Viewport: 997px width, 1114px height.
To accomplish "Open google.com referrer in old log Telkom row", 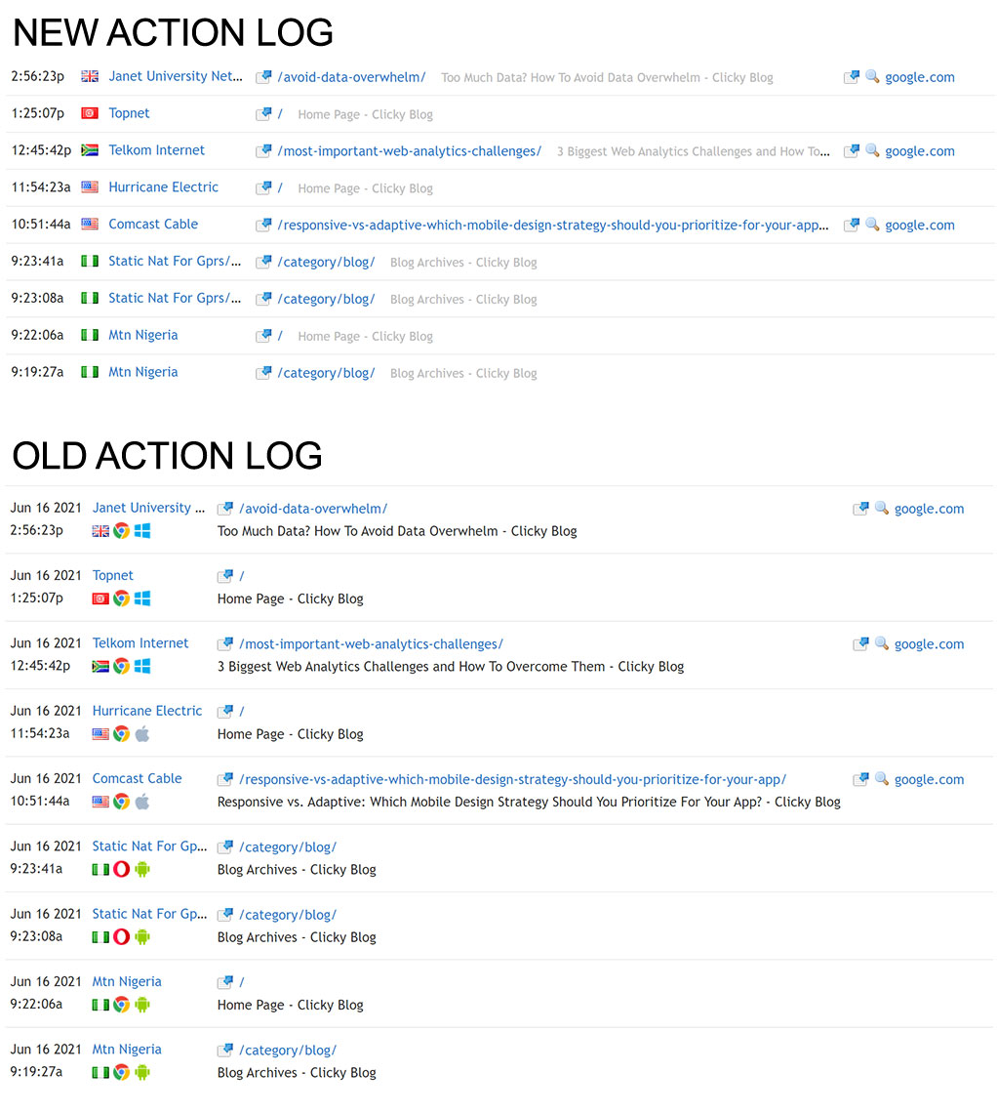I will click(x=929, y=643).
